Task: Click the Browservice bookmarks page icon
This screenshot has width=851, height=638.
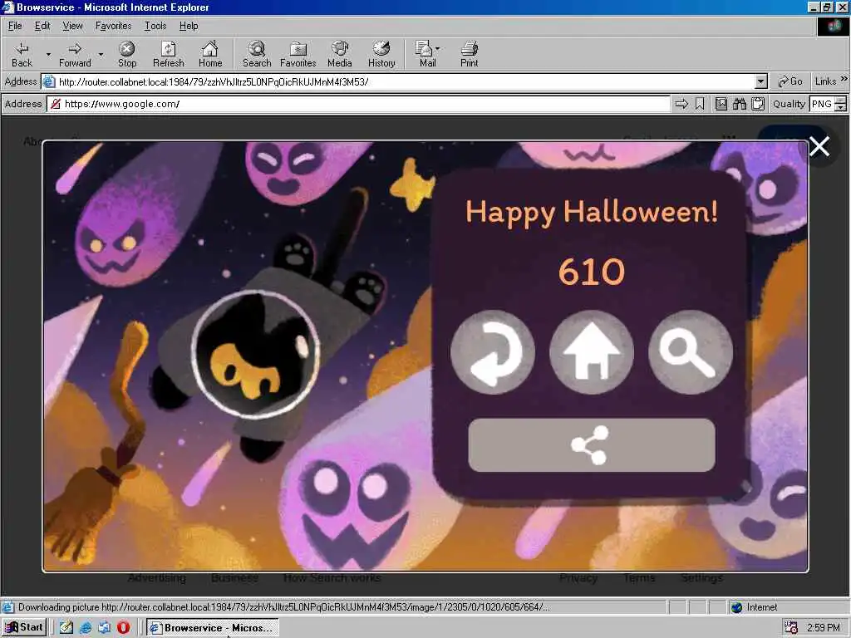Action: pyautogui.click(x=721, y=104)
